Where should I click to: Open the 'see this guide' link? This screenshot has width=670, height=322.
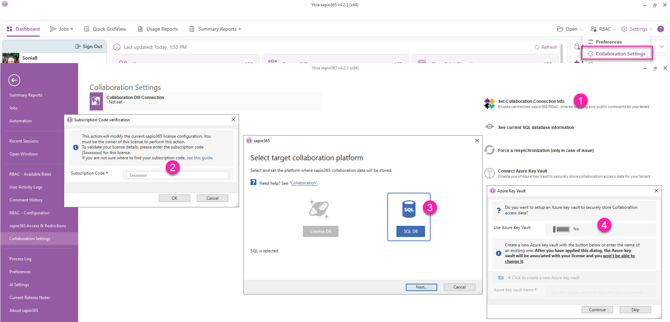[x=200, y=158]
